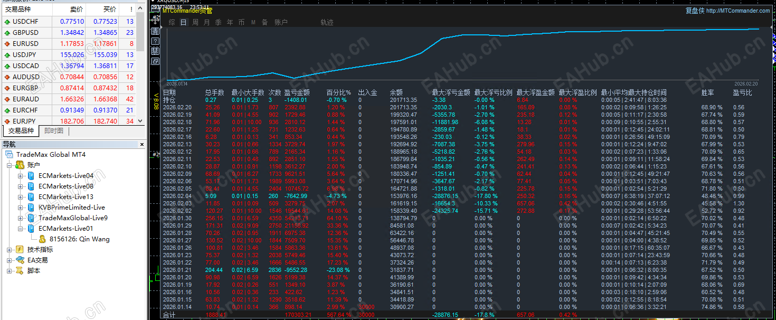Collapse the 账户 accounts tree node
The width and height of the screenshot is (776, 320).
[x=10, y=165]
